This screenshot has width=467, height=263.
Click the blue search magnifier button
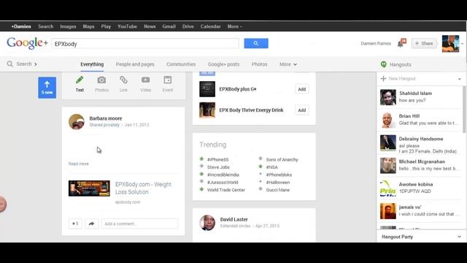tap(256, 43)
